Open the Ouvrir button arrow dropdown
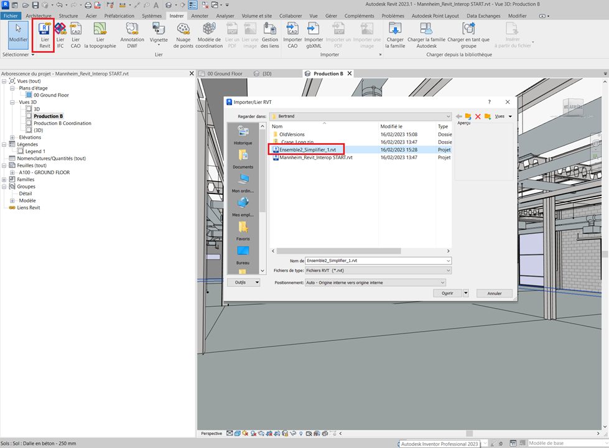609x448 pixels. (466, 293)
